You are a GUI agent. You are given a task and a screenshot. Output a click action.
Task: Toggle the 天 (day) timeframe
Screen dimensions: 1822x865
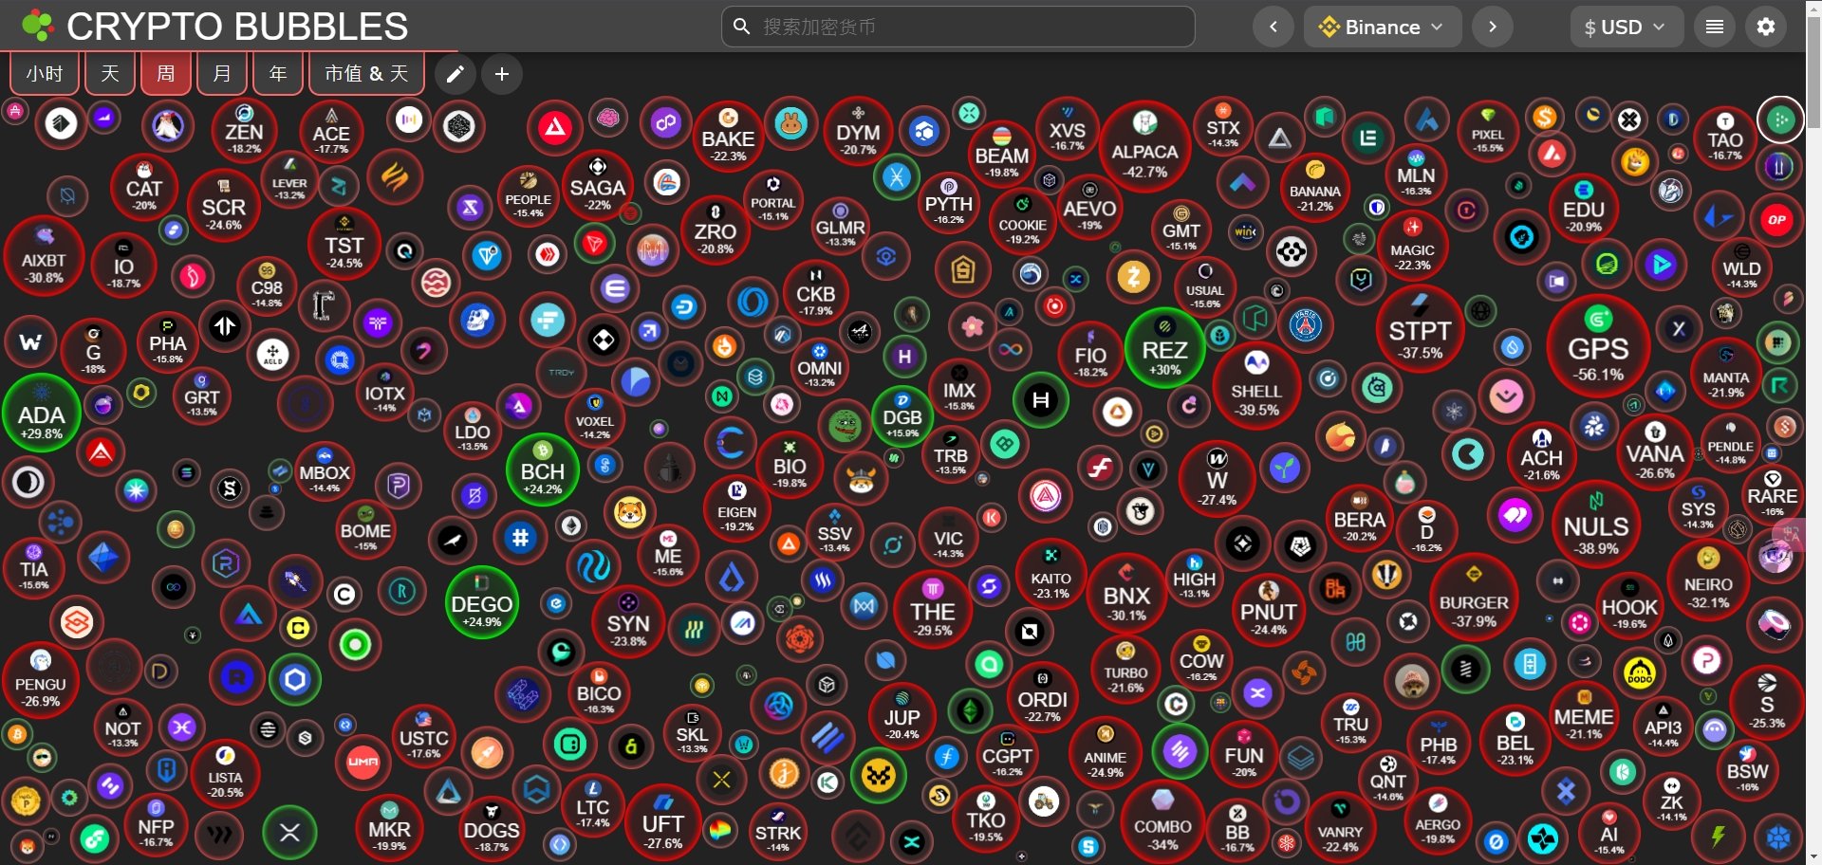point(110,74)
